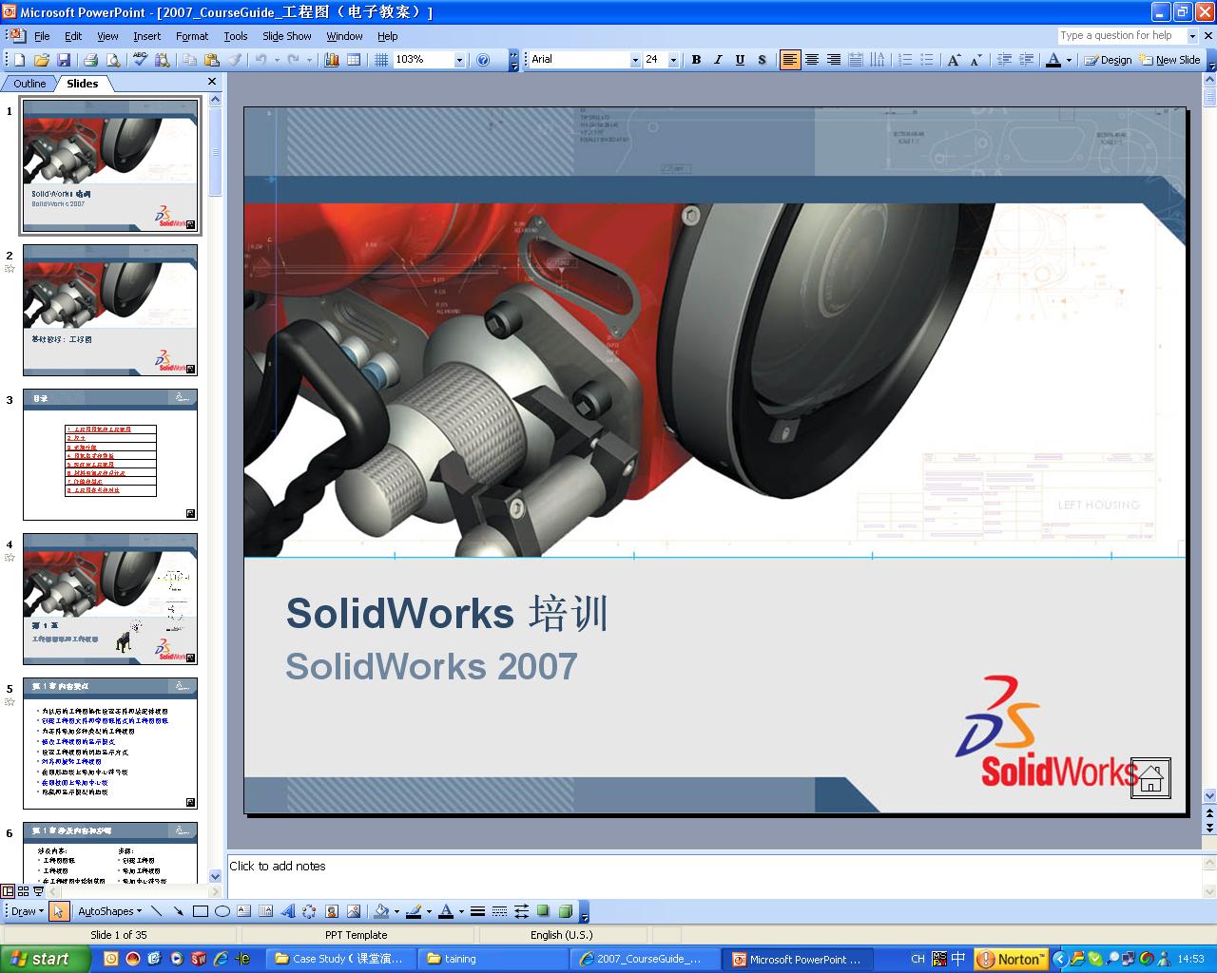
Task: Insert a chart
Action: click(x=332, y=60)
